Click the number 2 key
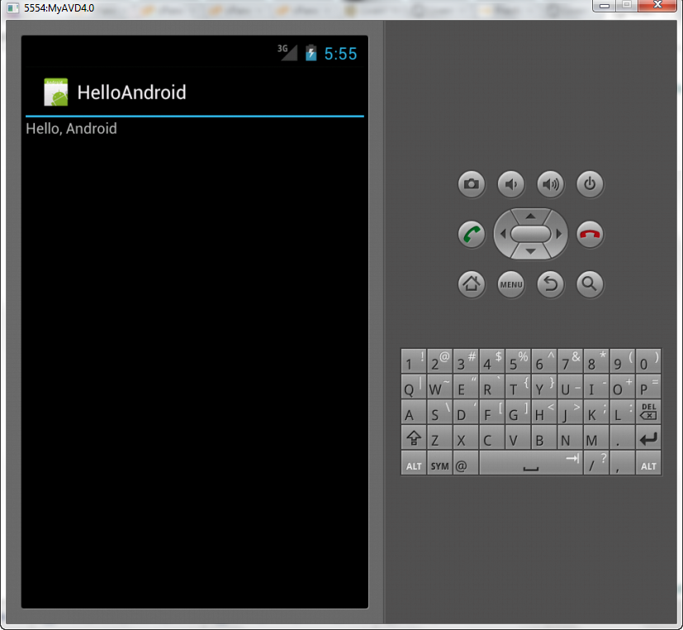The image size is (683, 630). click(439, 360)
